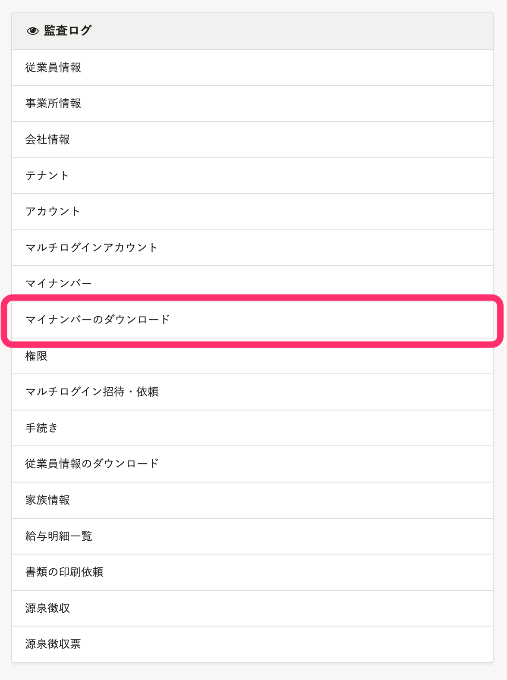Open the 給与明細一覧 log

coord(252,536)
